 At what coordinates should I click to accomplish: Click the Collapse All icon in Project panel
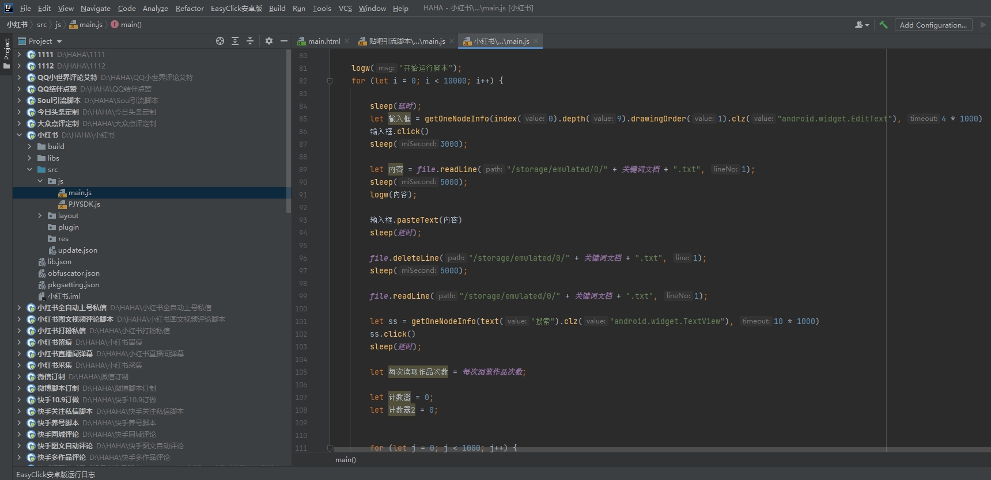[250, 41]
